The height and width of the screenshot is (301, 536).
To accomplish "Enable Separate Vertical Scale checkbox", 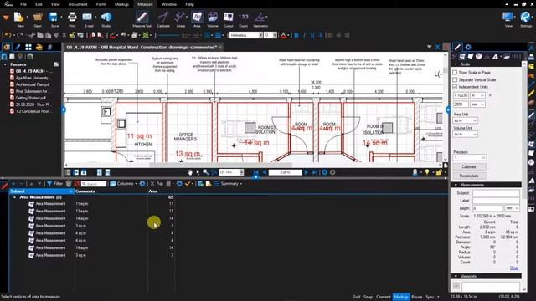I will pyautogui.click(x=455, y=79).
